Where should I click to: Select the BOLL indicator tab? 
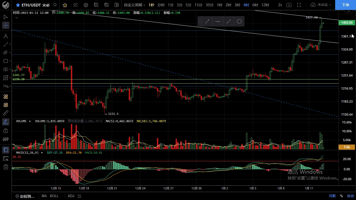(54, 196)
